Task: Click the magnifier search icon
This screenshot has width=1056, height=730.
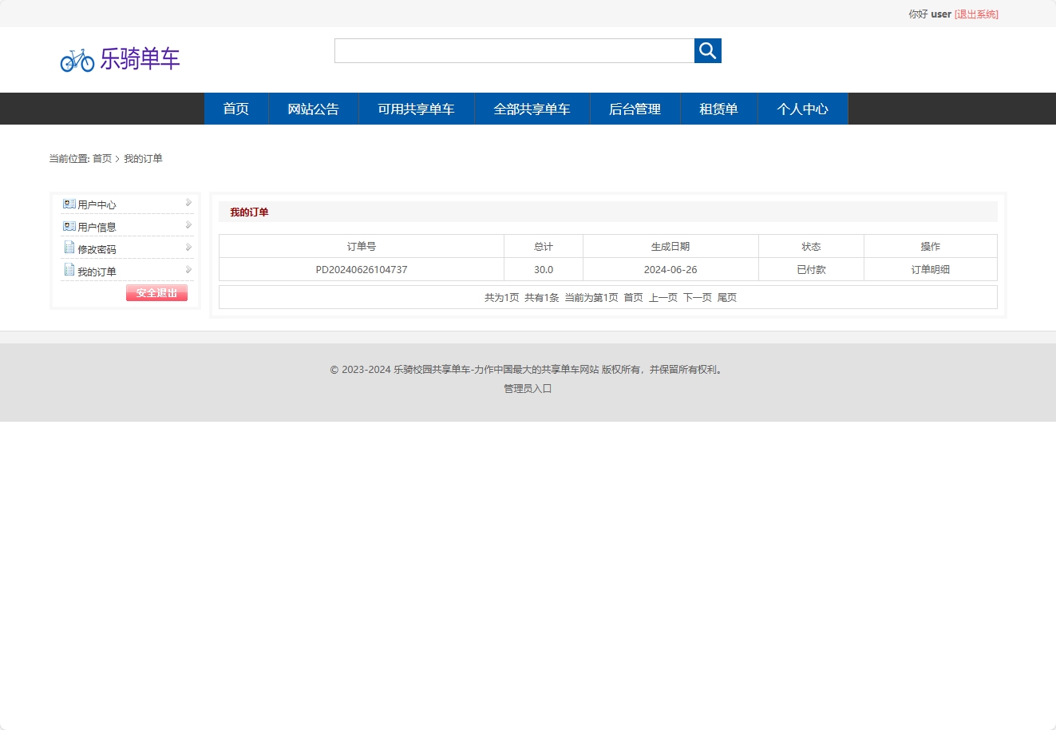Action: (x=706, y=50)
